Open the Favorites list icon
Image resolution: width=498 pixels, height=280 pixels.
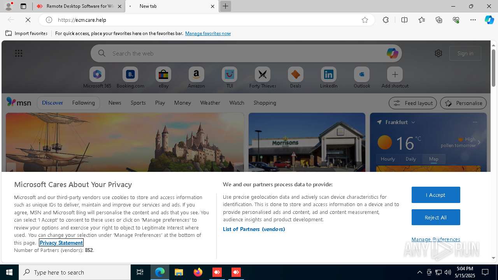click(x=422, y=20)
